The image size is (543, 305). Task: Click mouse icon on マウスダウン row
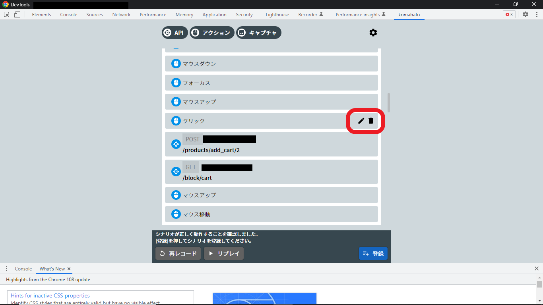pos(176,64)
